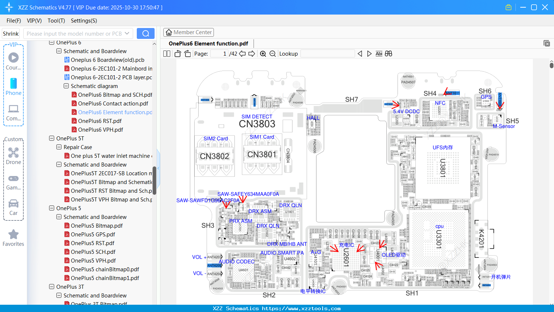Click the PDF viewer vertical scrollbar thumb

pyautogui.click(x=551, y=65)
